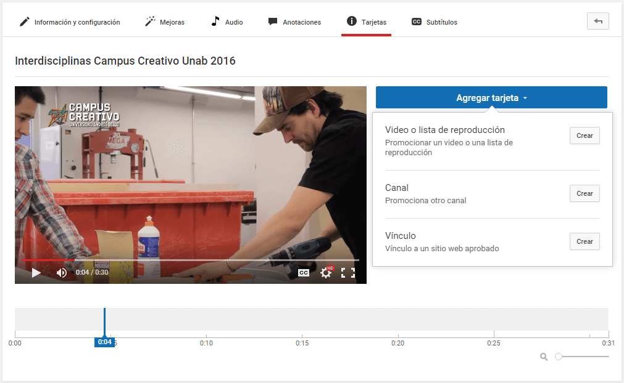Toggle closed captions in player
Image resolution: width=624 pixels, height=383 pixels.
(304, 273)
